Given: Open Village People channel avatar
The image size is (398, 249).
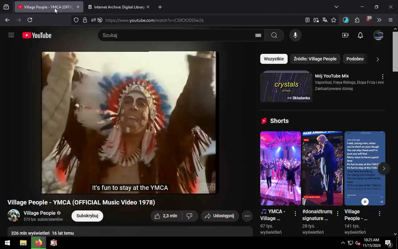Looking at the screenshot, I should point(14,215).
